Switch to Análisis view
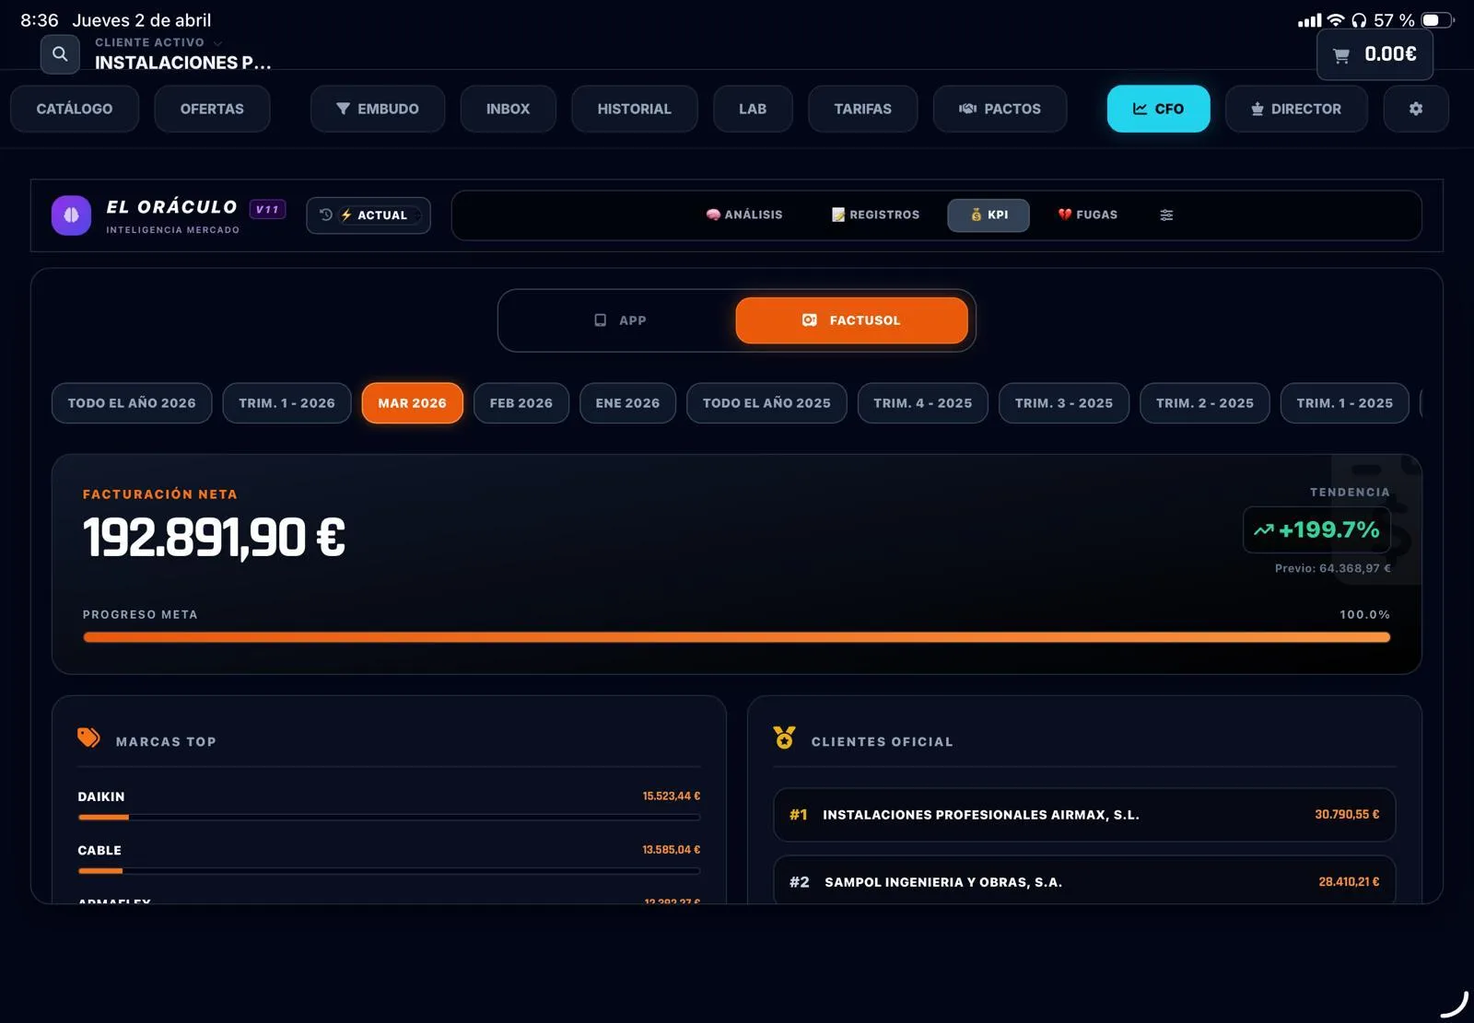Image resolution: width=1474 pixels, height=1023 pixels. (744, 215)
